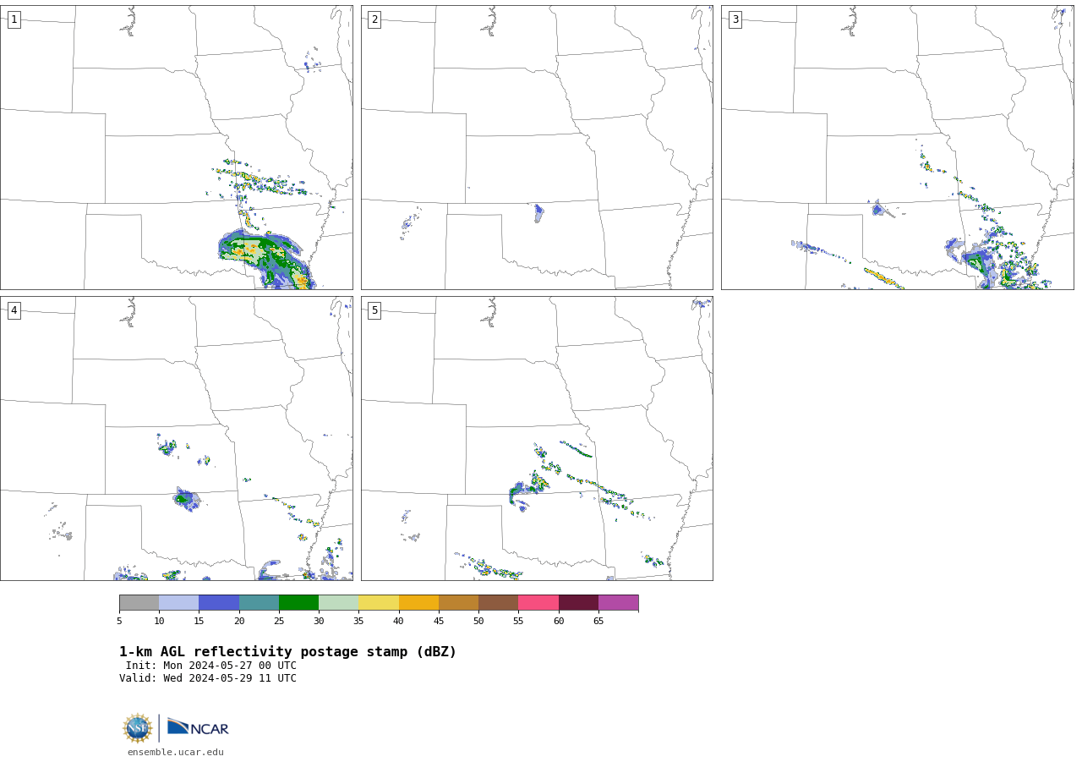This screenshot has width=1082, height=762.
Task: Open postage stamp panel 1 map
Action: point(176,147)
